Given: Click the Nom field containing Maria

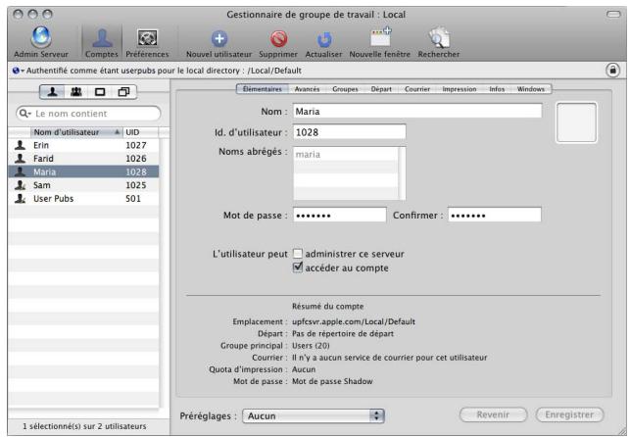Looking at the screenshot, I should pyautogui.click(x=417, y=112).
